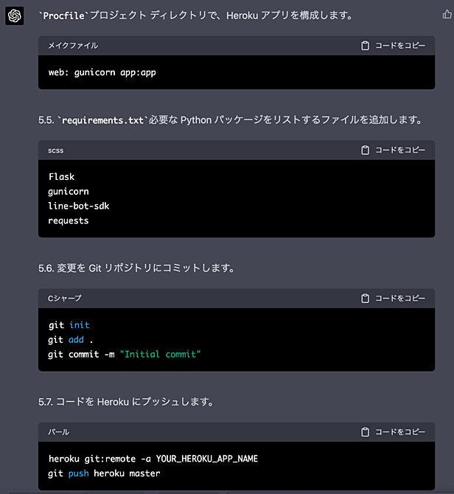Click clipboard icon on the scss code block
454x494 pixels.
pyautogui.click(x=365, y=150)
